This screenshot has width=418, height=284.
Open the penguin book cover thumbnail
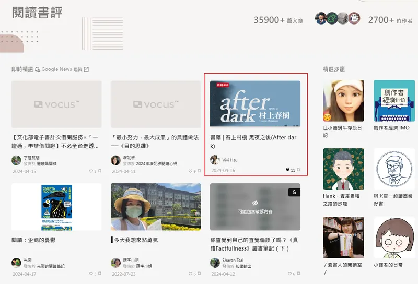[56, 207]
